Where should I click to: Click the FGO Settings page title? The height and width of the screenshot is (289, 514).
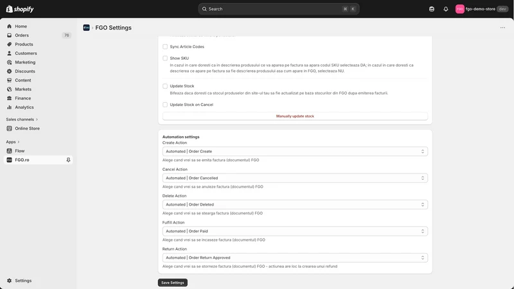click(x=114, y=28)
